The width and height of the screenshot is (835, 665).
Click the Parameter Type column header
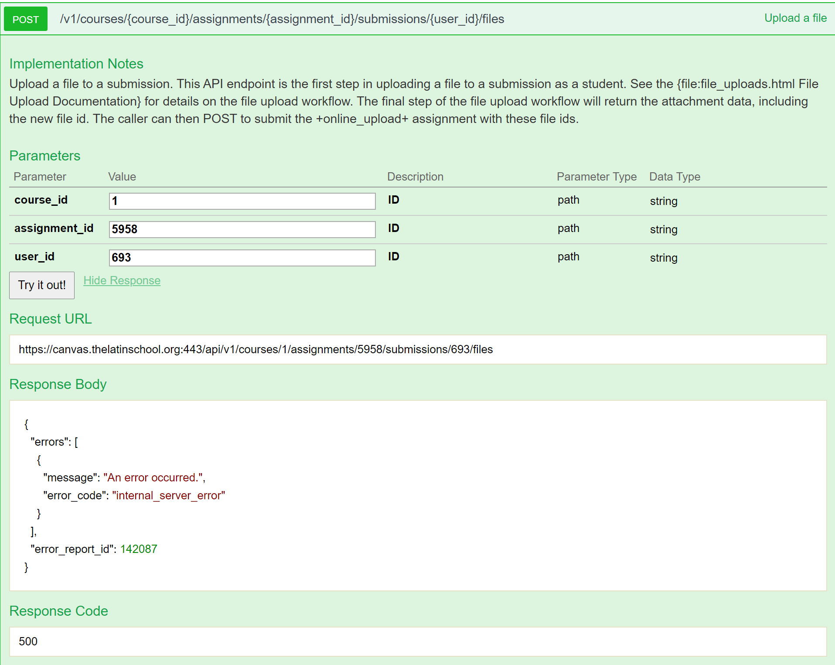[596, 177]
